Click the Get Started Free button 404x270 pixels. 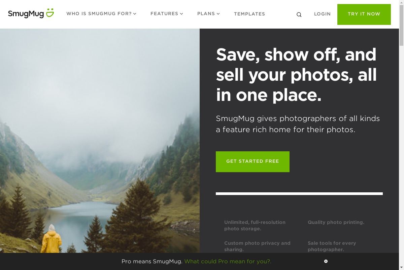pos(252,162)
